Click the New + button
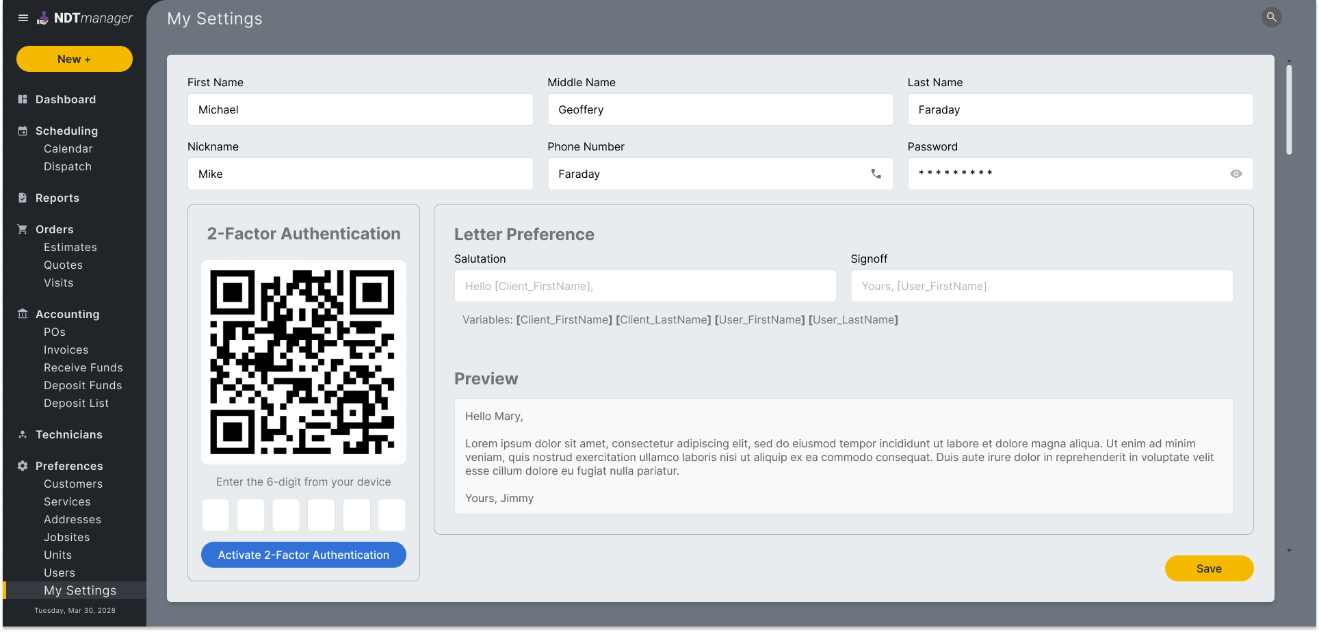Image resolution: width=1319 pixels, height=632 pixels. tap(75, 59)
